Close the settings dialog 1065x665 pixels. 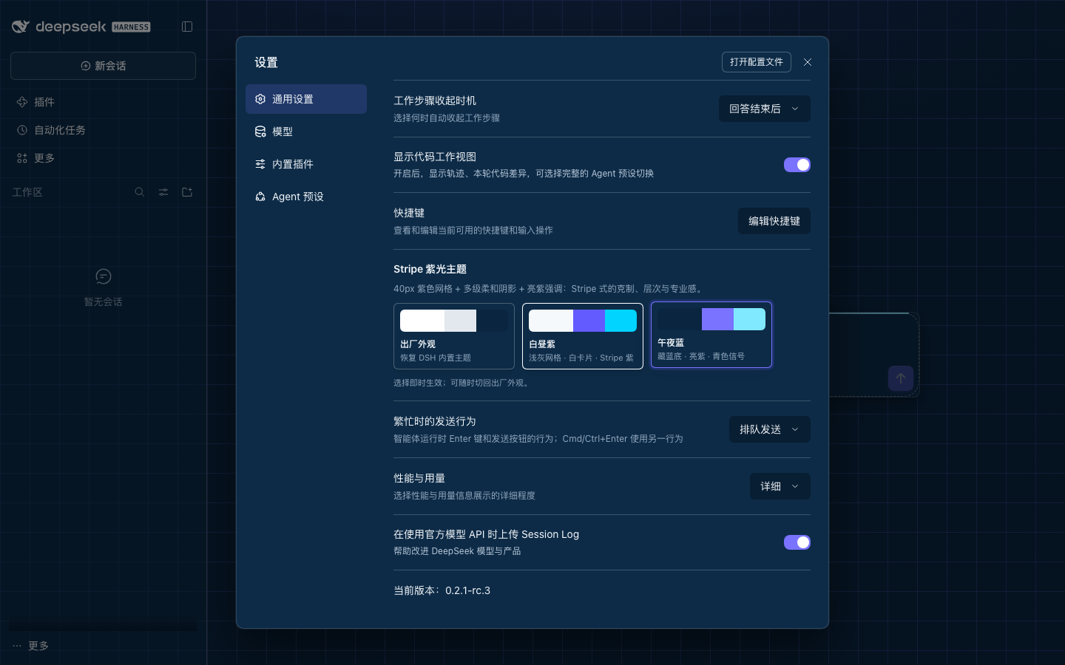pyautogui.click(x=808, y=62)
